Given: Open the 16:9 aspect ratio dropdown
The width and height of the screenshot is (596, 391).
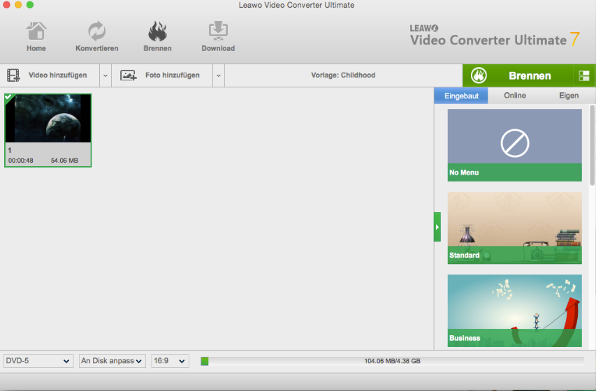Looking at the screenshot, I should 170,360.
